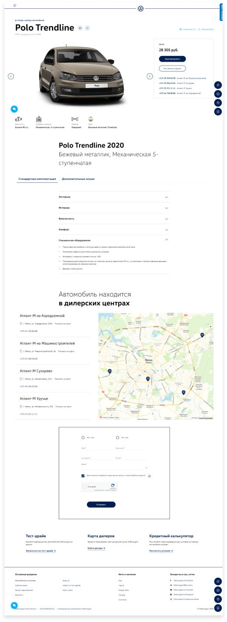Viewport: 227px width, 622px height.
Task: Switch to Стандартная комплектация tab
Action: (37, 179)
